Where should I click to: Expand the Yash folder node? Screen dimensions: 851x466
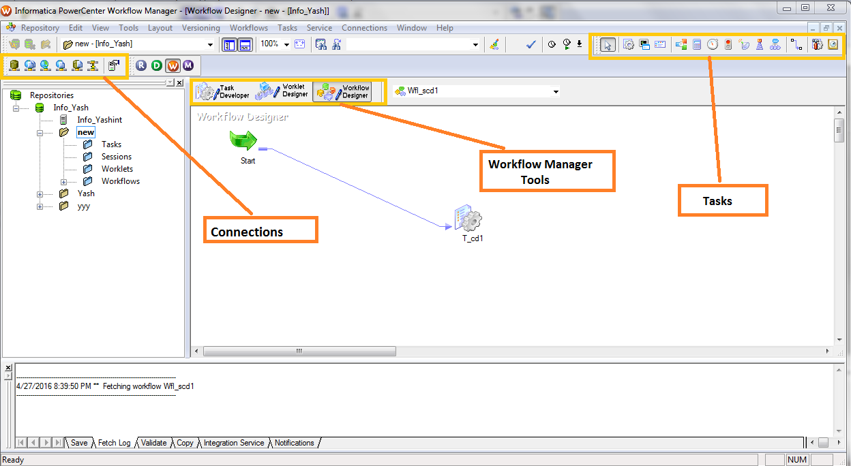(40, 193)
